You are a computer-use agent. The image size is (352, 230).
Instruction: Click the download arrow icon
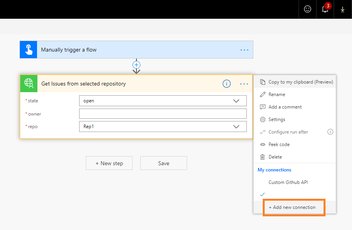(x=343, y=9)
